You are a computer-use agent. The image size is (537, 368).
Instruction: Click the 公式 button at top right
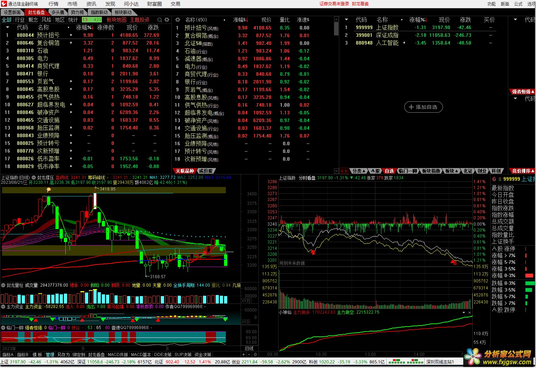point(518,4)
